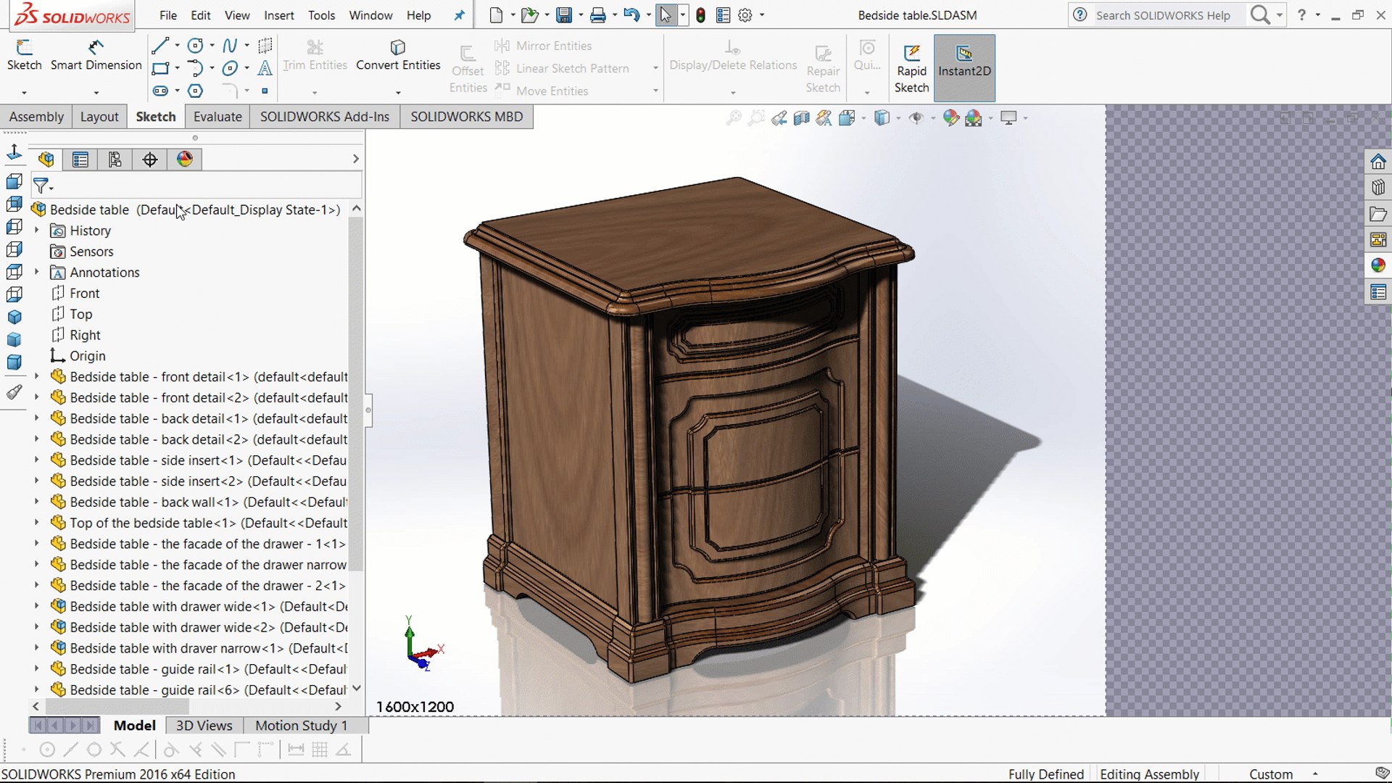Open the DisplayManager tab icon
Image resolution: width=1392 pixels, height=783 pixels.
tap(185, 159)
